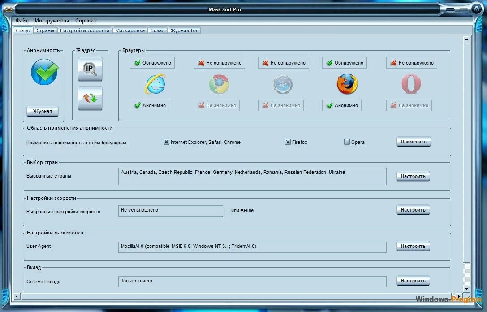Click the vertical scrollbar down arrow

[466, 289]
